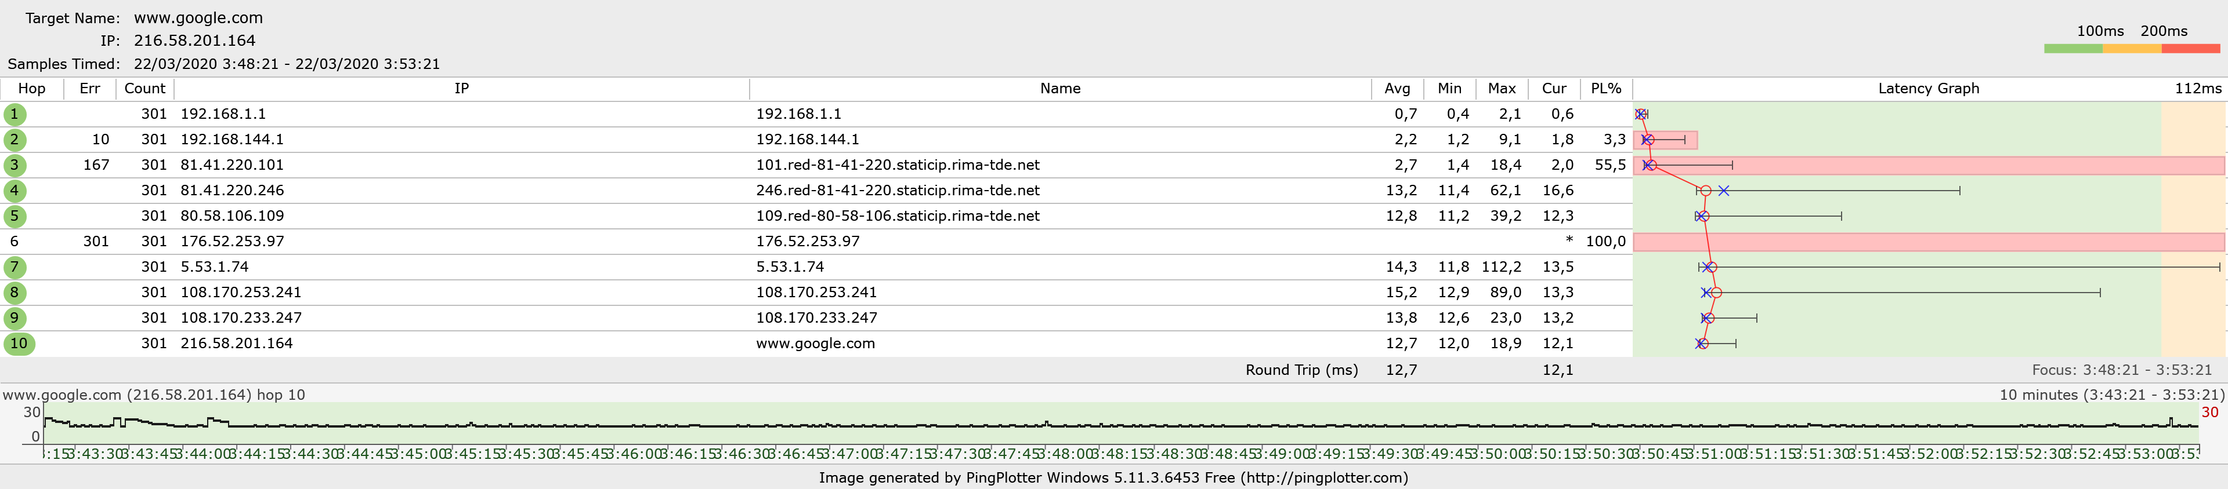This screenshot has height=489, width=2228.
Task: Click www.google.com in the Name column
Action: coord(815,344)
